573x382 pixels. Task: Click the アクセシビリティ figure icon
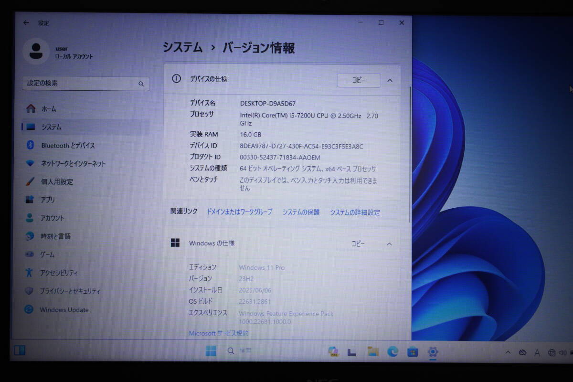(30, 273)
